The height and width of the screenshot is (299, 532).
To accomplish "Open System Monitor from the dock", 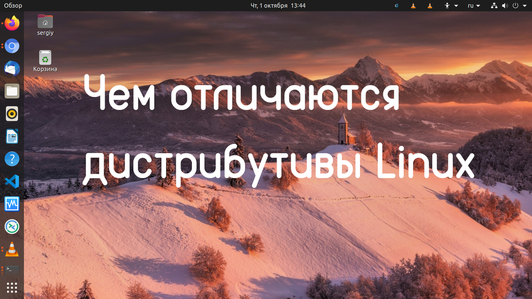I will tap(12, 204).
